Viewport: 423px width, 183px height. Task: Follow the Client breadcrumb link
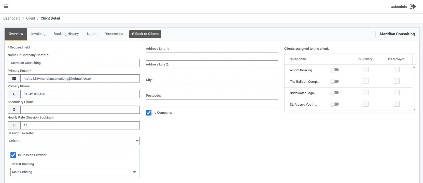tap(31, 18)
